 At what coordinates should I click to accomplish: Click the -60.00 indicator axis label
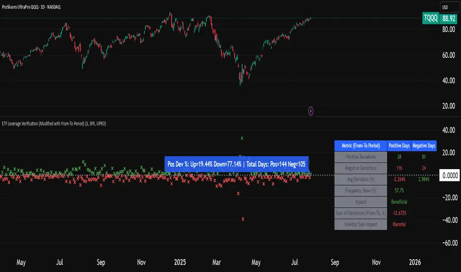(x=450, y=243)
